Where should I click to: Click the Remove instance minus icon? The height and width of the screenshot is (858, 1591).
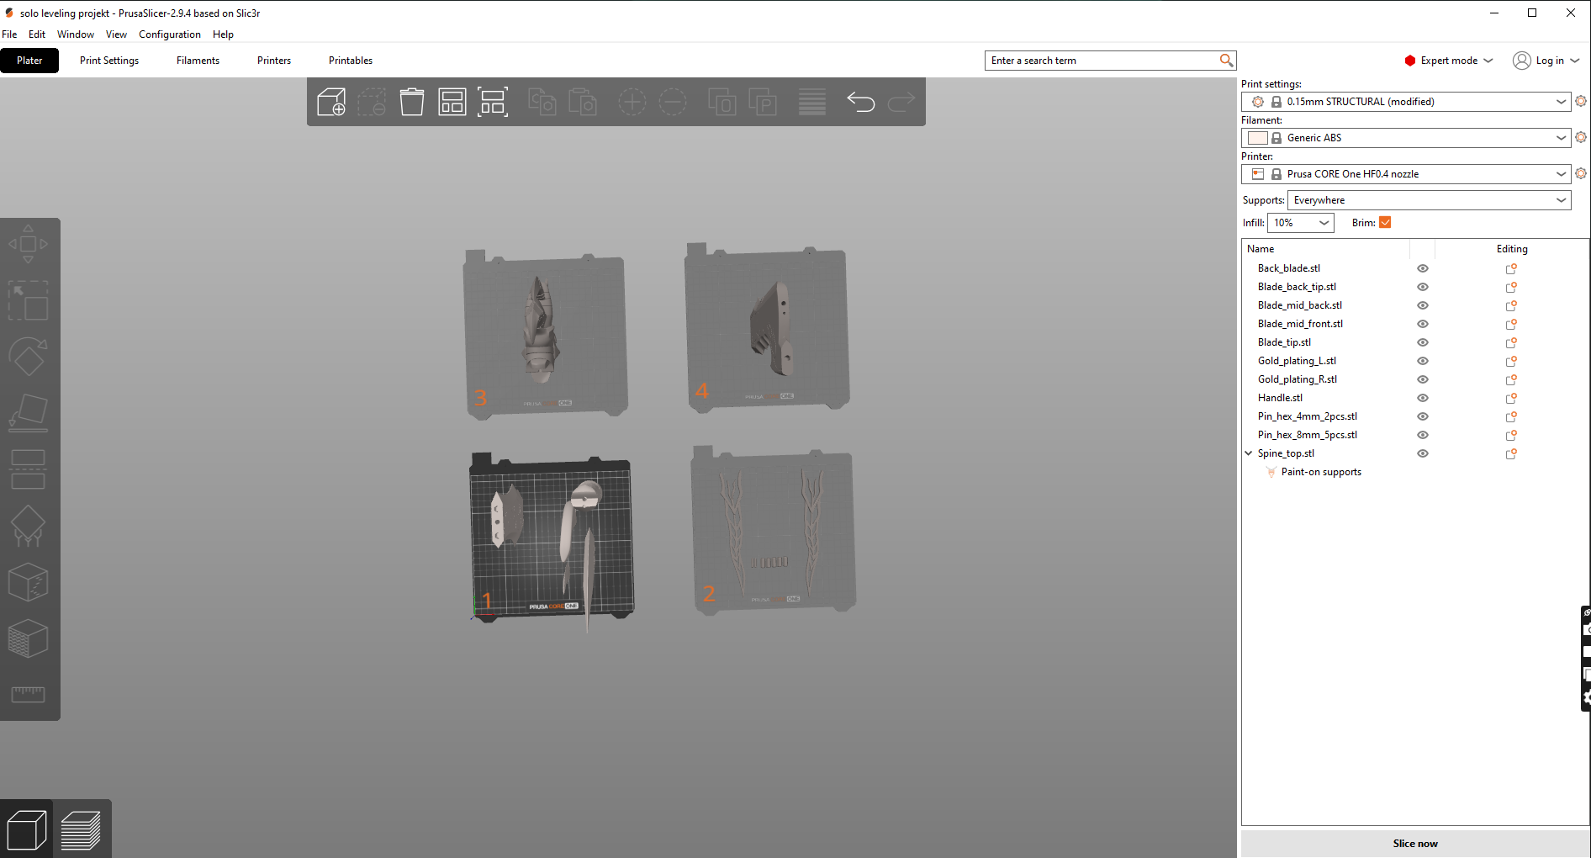pos(673,103)
